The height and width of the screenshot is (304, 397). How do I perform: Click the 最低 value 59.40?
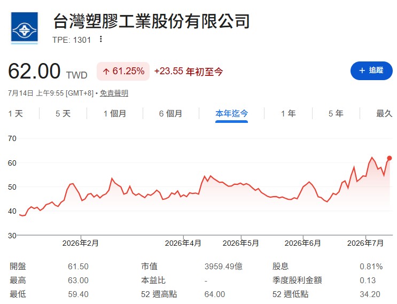tap(78, 294)
